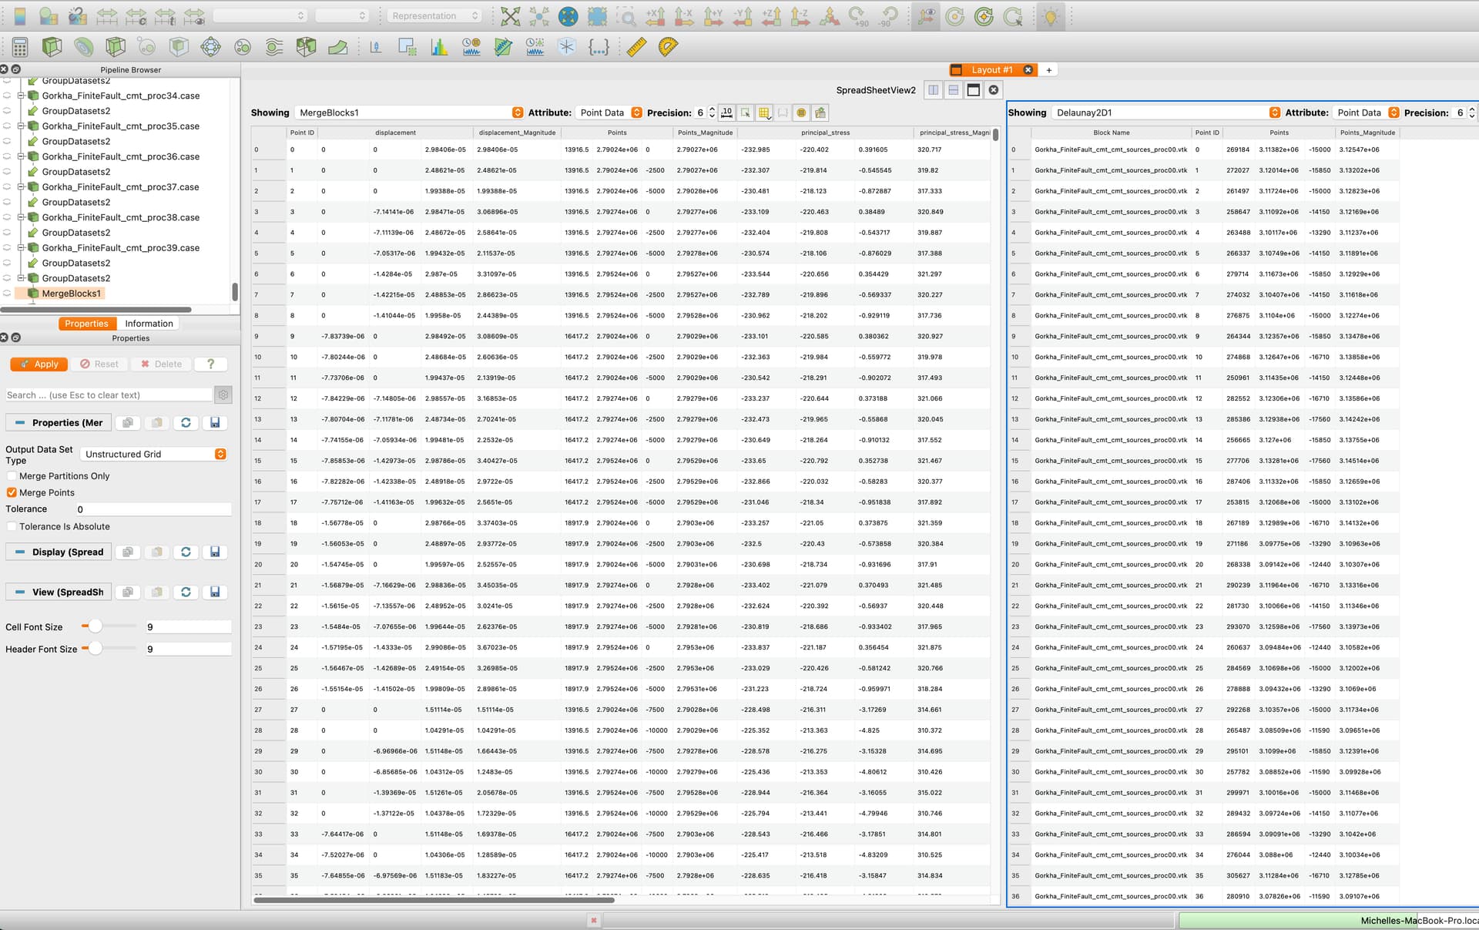Toggle show only selected elements icon
This screenshot has width=1479, height=930.
[x=746, y=112]
